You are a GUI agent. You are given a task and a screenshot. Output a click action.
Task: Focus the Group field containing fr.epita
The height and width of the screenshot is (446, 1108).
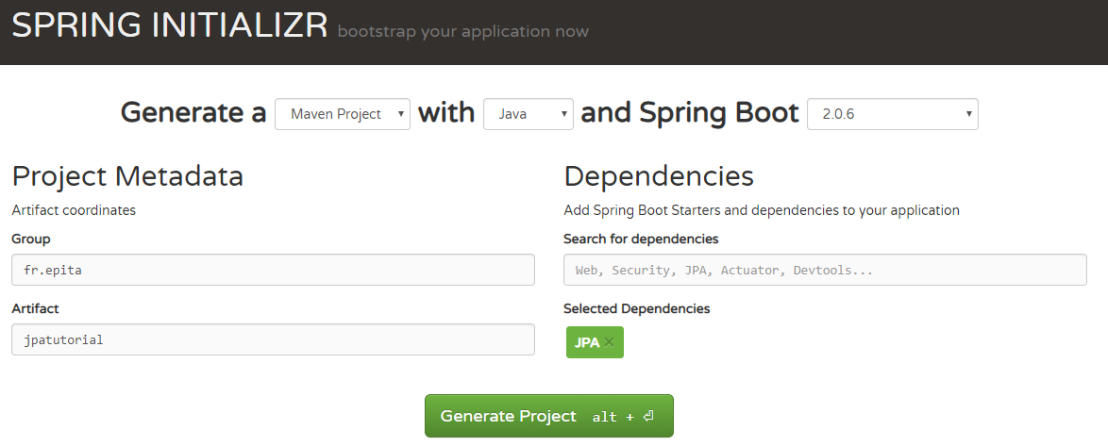coord(273,270)
